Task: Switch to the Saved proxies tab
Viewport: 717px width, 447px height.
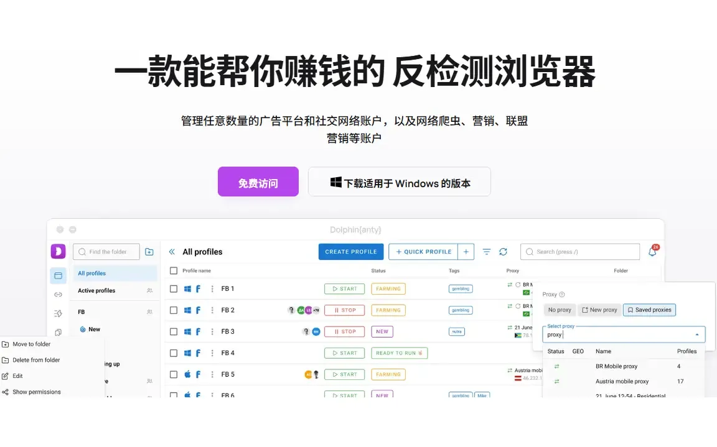Action: point(649,310)
